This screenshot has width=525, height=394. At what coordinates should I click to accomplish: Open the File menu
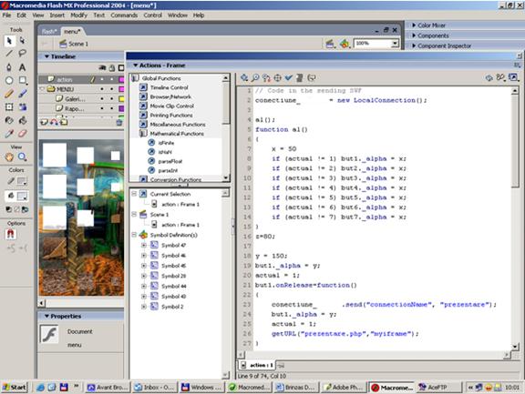(x=6, y=15)
